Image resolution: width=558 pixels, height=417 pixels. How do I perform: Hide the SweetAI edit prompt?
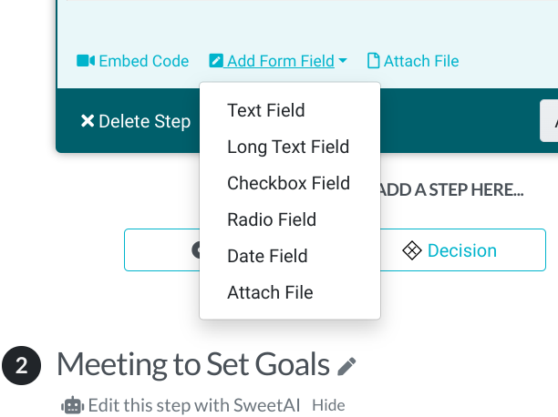pyautogui.click(x=328, y=405)
